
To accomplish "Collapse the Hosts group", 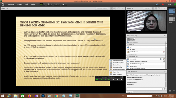I will 127,45.
